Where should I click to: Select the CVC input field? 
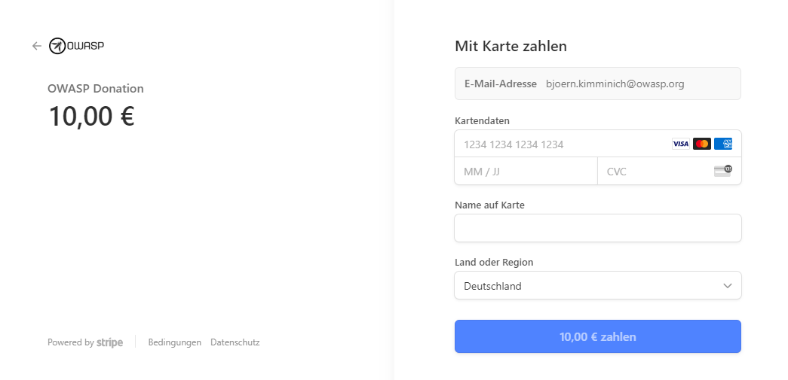[669, 171]
